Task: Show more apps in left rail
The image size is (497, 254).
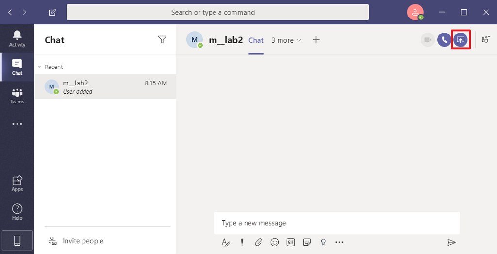Action: click(17, 124)
